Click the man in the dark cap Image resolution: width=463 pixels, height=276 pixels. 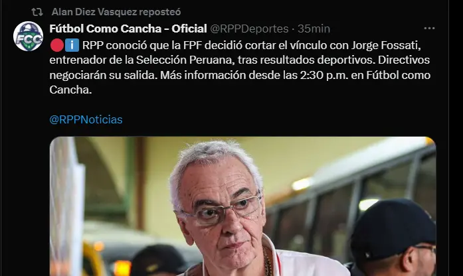pyautogui.click(x=393, y=238)
